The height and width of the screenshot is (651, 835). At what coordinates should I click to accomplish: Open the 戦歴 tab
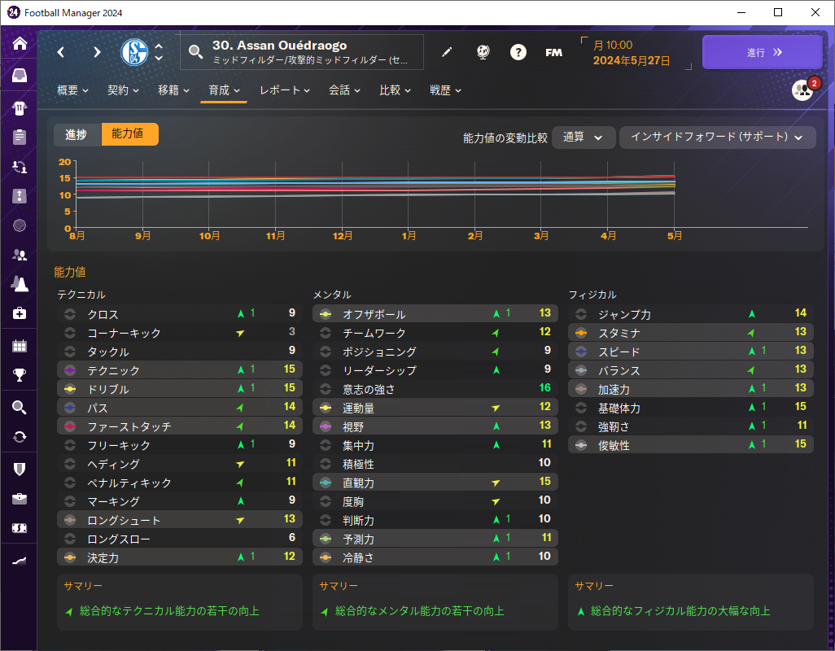(x=445, y=90)
